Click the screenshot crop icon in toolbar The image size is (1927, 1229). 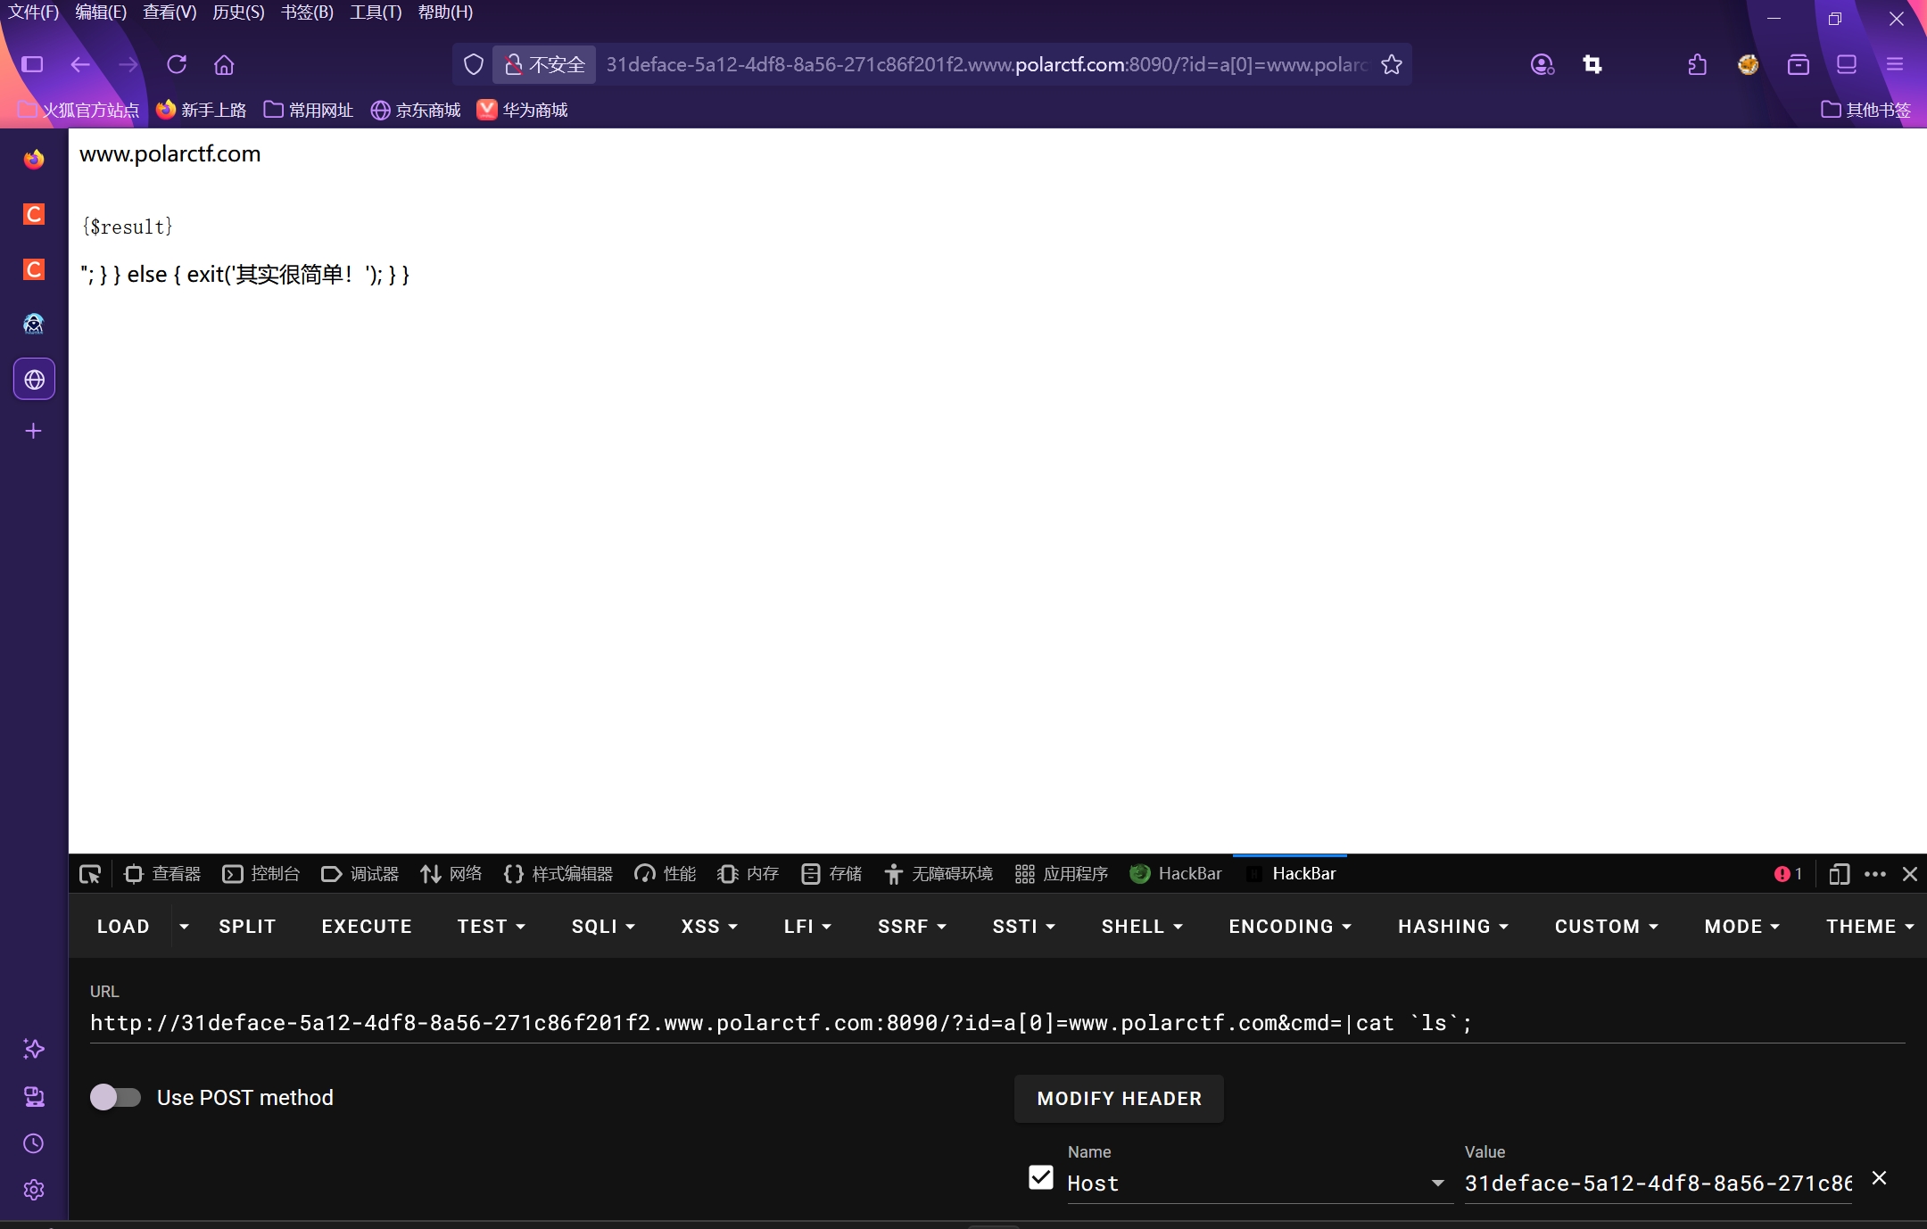tap(1592, 64)
